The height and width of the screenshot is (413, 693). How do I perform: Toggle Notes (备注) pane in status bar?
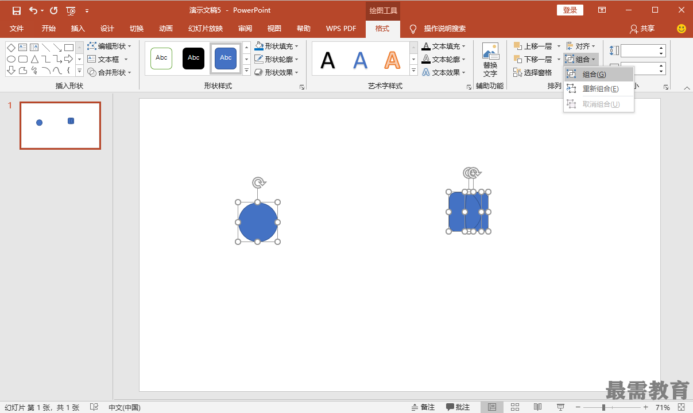coord(423,407)
